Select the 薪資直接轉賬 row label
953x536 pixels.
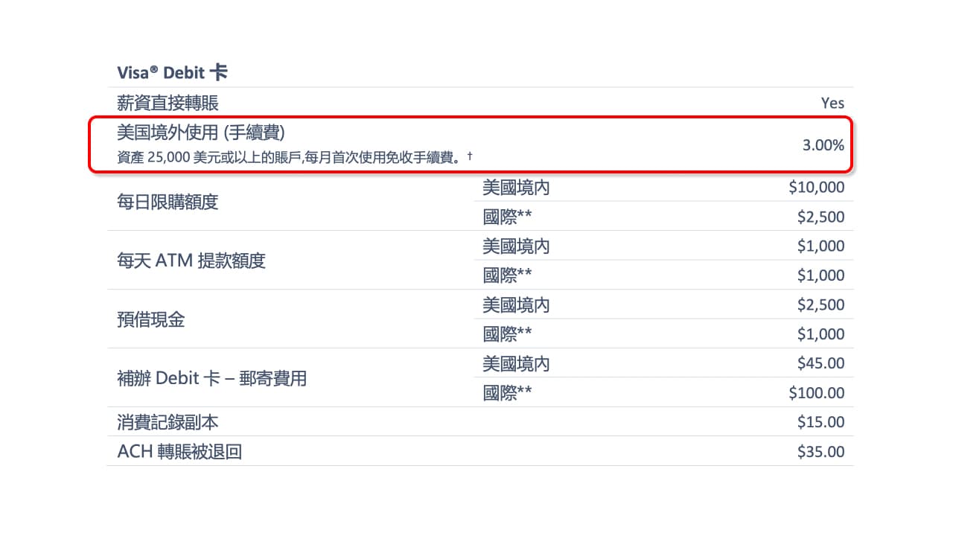point(168,103)
